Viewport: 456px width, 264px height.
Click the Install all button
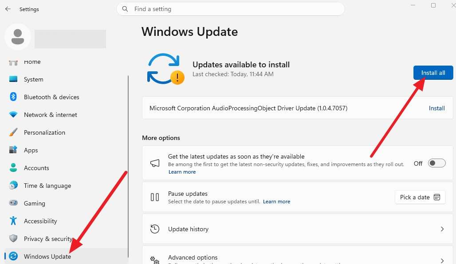[x=433, y=73]
